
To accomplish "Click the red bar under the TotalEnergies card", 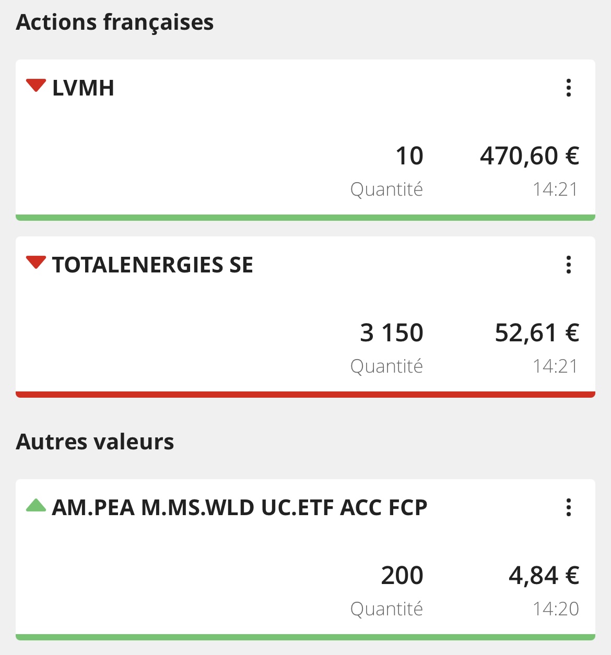I will [x=305, y=395].
